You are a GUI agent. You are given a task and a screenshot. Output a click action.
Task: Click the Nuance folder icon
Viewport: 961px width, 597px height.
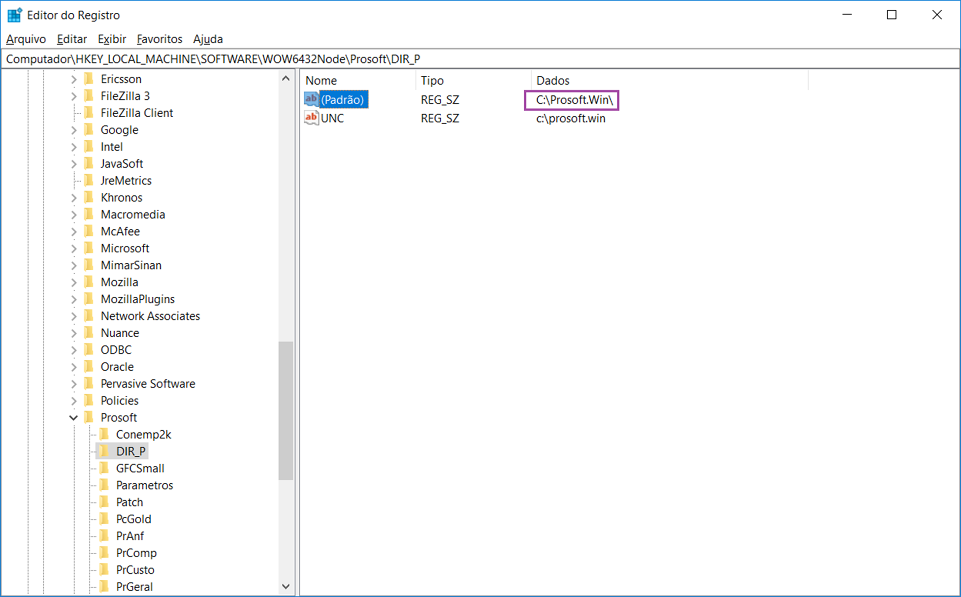pyautogui.click(x=89, y=333)
